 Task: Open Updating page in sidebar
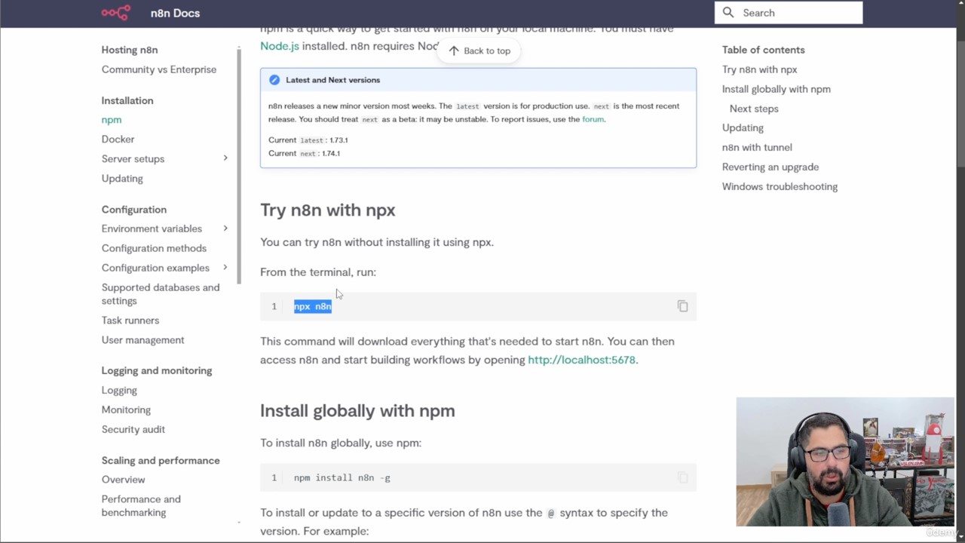[122, 179]
